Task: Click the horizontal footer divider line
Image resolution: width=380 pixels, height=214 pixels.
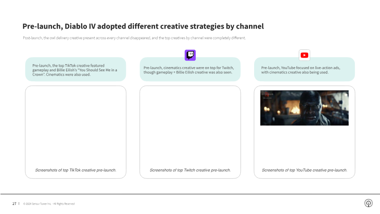Action: (x=190, y=194)
